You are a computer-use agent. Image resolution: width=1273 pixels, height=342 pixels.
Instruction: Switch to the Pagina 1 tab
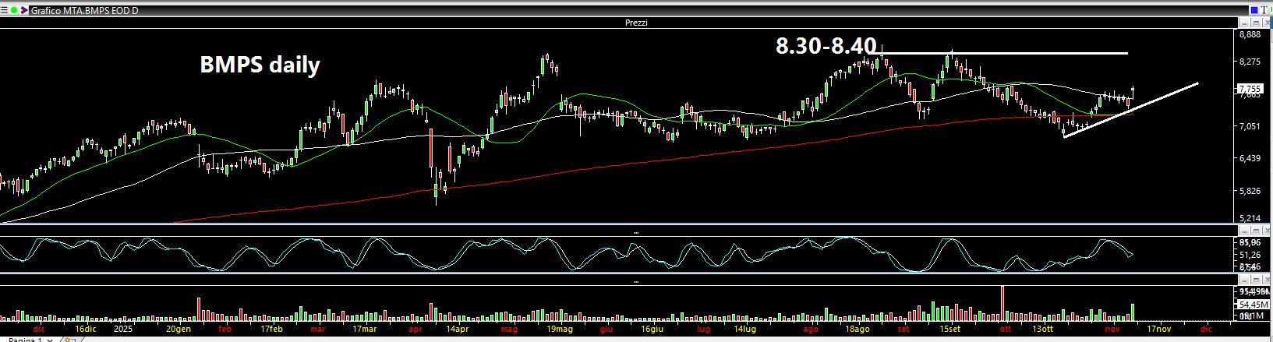(x=25, y=340)
